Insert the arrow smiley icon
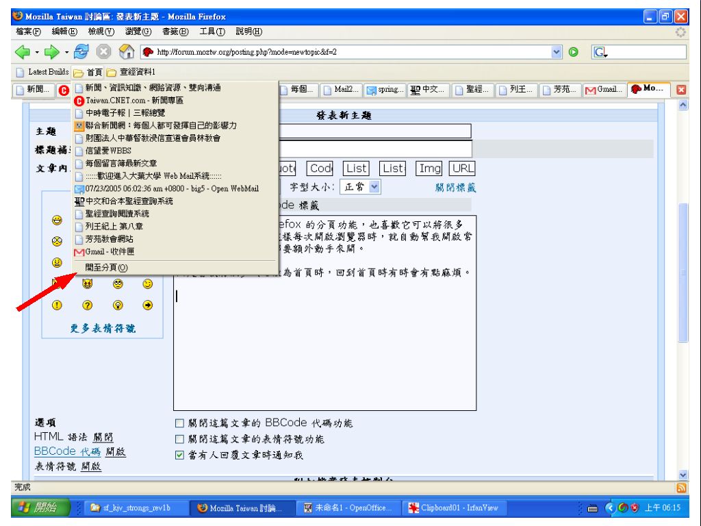The width and height of the screenshot is (701, 526). coord(148,305)
